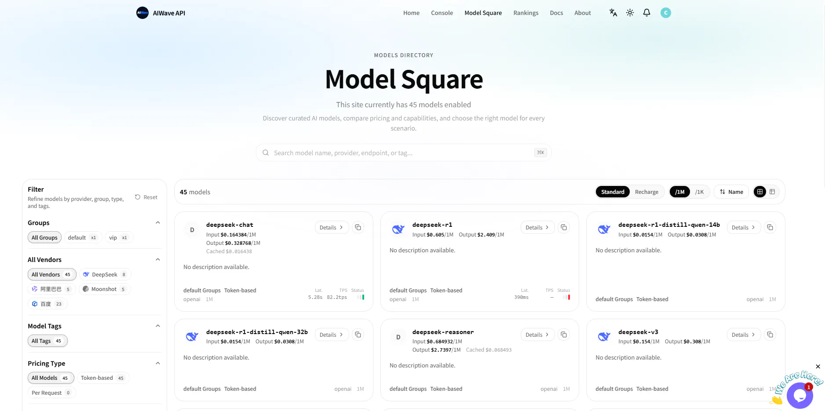Click the search magnifier icon
Viewport: 825px width, 411px height.
click(266, 153)
